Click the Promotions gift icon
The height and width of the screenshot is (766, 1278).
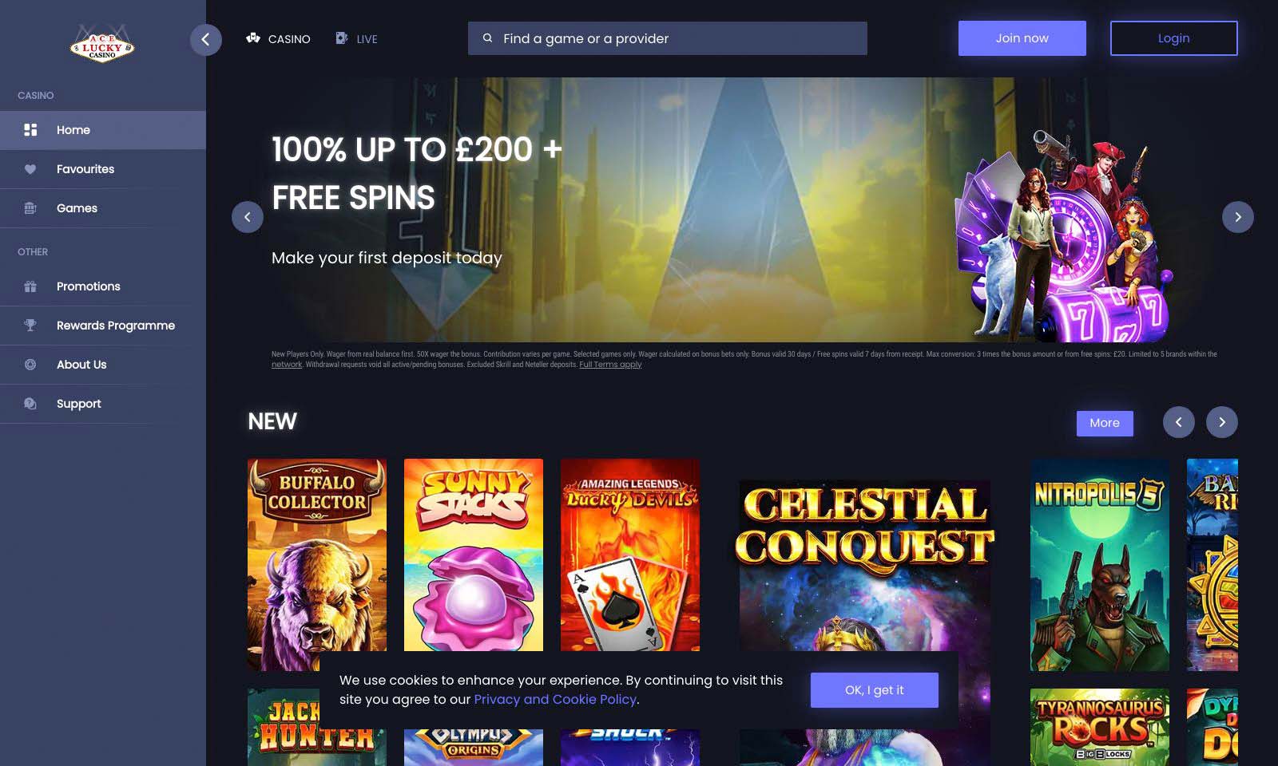coord(30,286)
